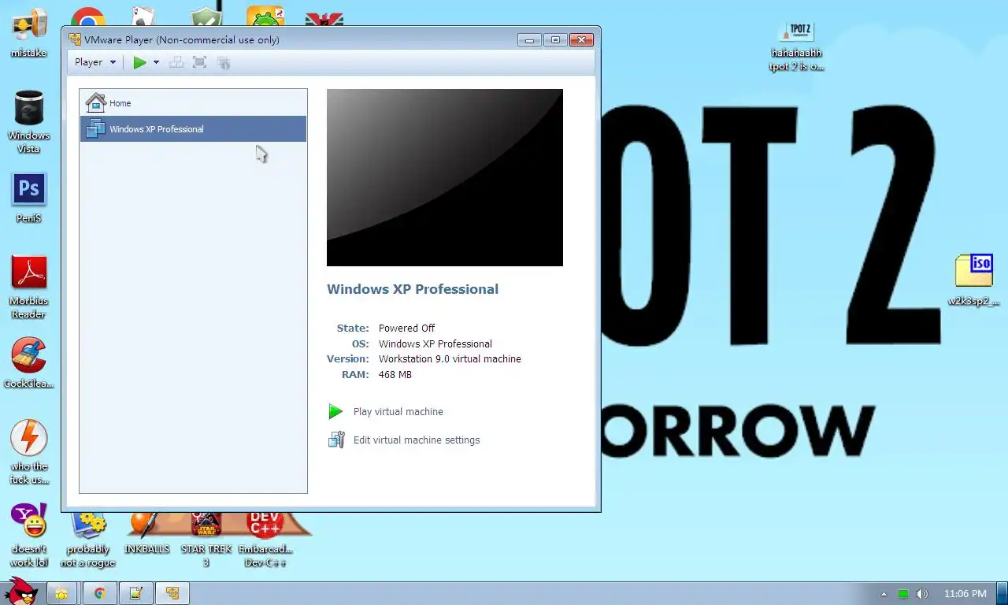This screenshot has width=1008, height=605.
Task: Click the Windows XP Professional VM list icon
Action: click(x=96, y=128)
